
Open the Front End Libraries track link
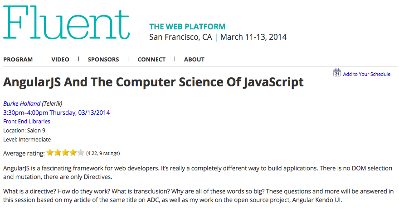[26, 122]
